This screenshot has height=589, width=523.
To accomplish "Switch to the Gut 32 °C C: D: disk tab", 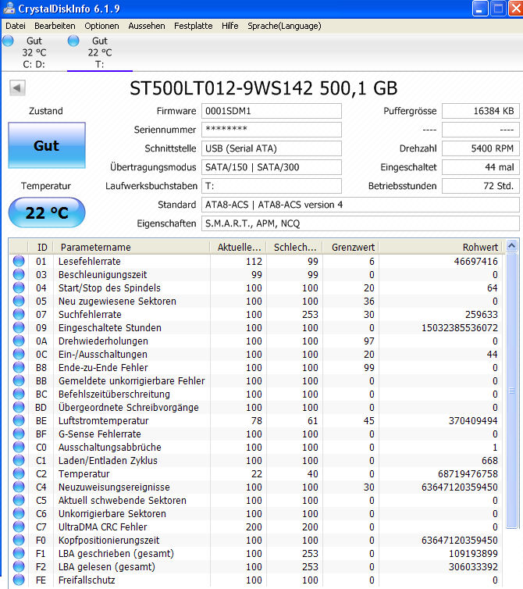I will 34,52.
